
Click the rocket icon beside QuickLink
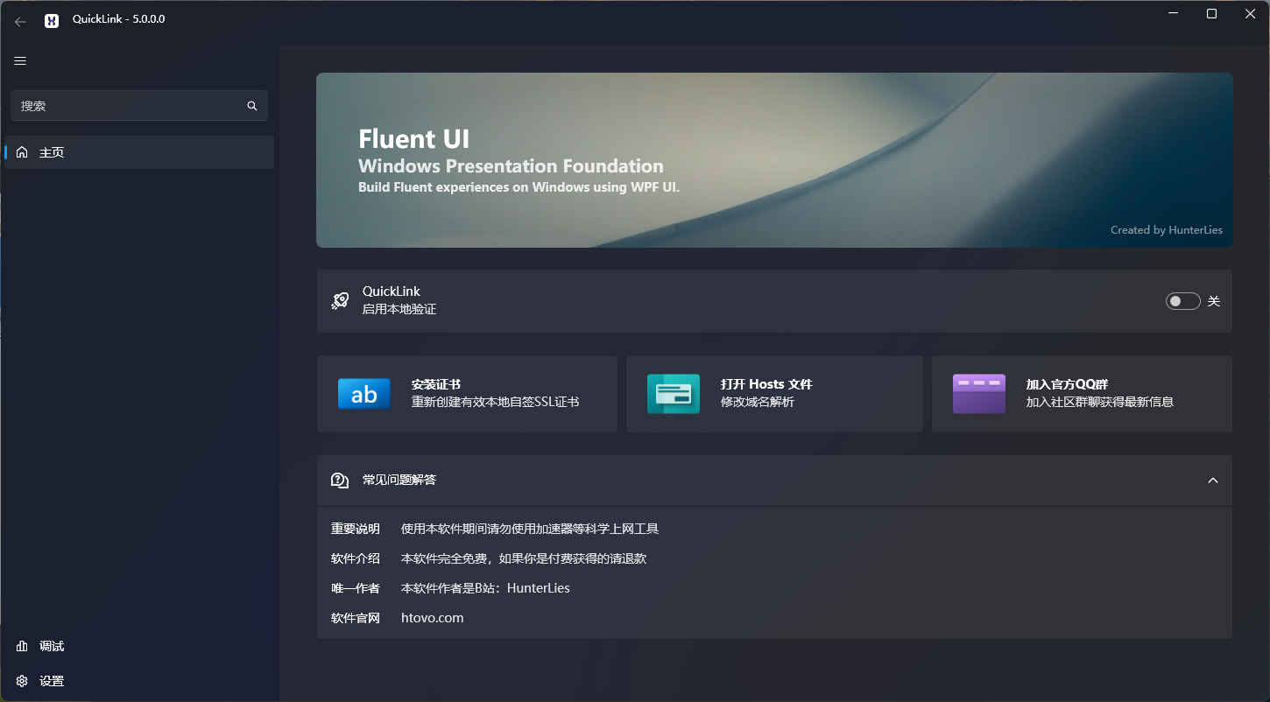pyautogui.click(x=340, y=301)
